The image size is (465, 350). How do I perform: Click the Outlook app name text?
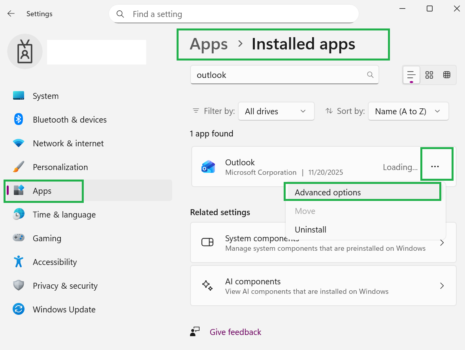click(x=240, y=163)
